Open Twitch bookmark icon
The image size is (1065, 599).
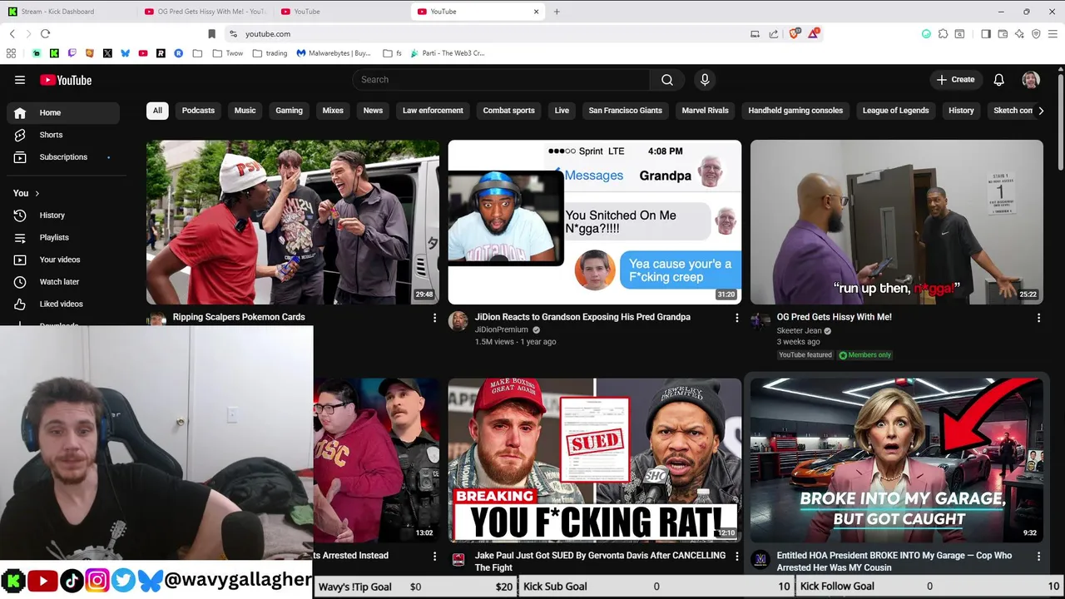pos(72,53)
